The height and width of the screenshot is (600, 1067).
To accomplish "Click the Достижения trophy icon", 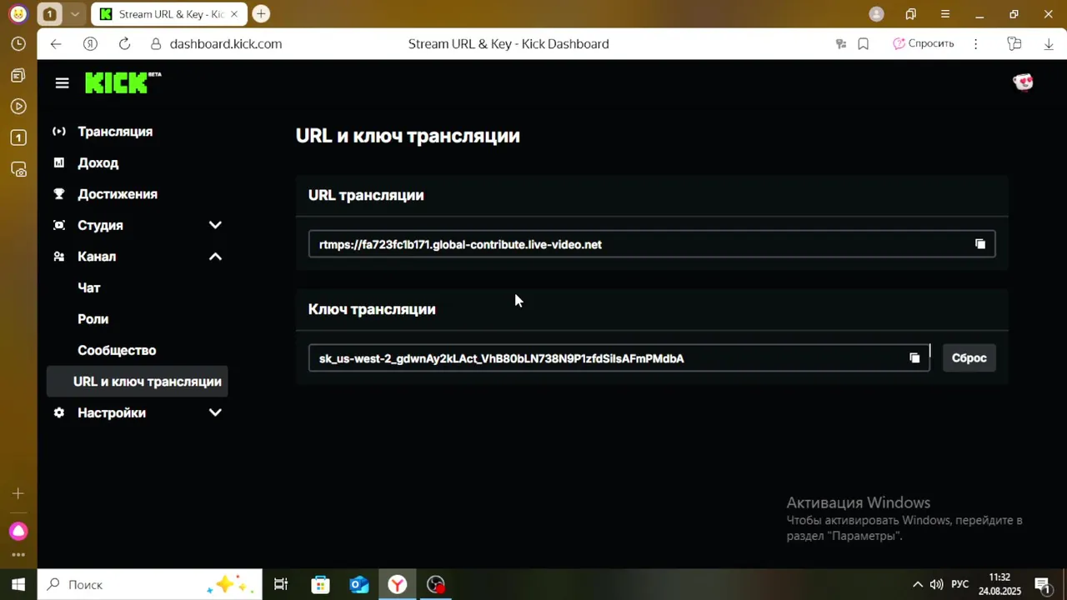I will [58, 194].
